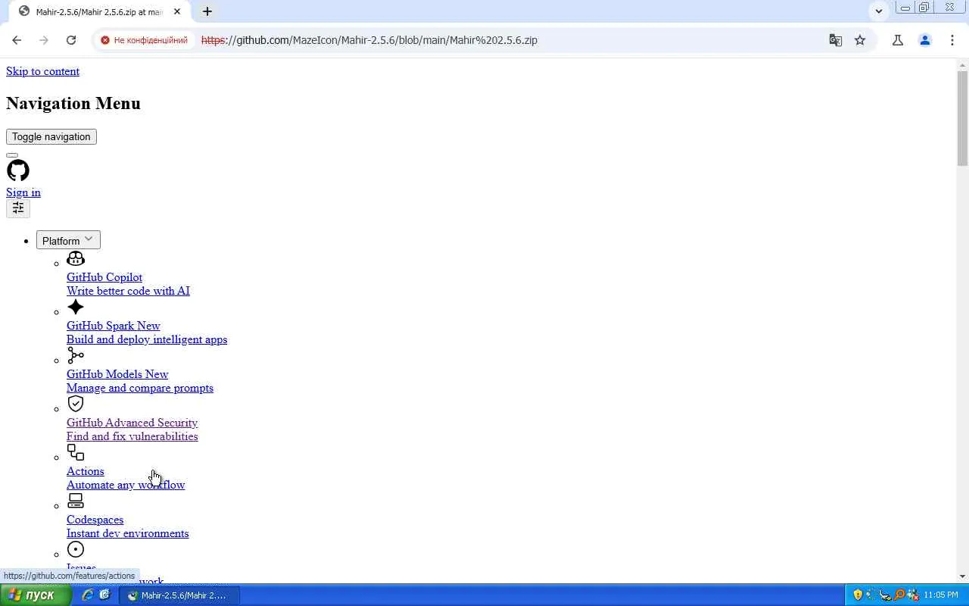Click the browser forward arrow
The width and height of the screenshot is (969, 606).
(44, 40)
